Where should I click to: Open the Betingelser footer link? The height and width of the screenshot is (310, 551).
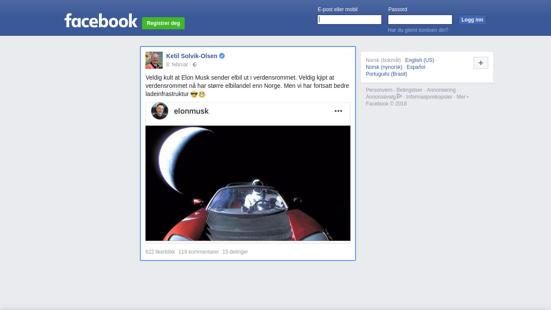pos(409,90)
